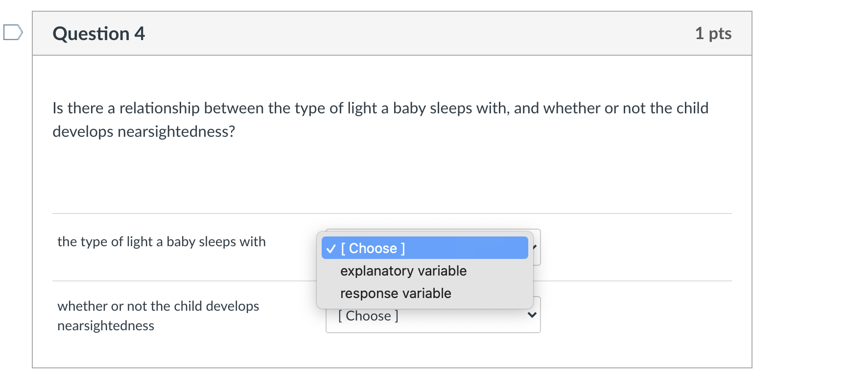
Task: Click the row label 'the type of light a baby sleeps with'
Action: 161,241
